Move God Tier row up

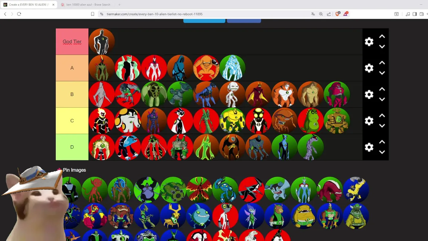point(382,36)
